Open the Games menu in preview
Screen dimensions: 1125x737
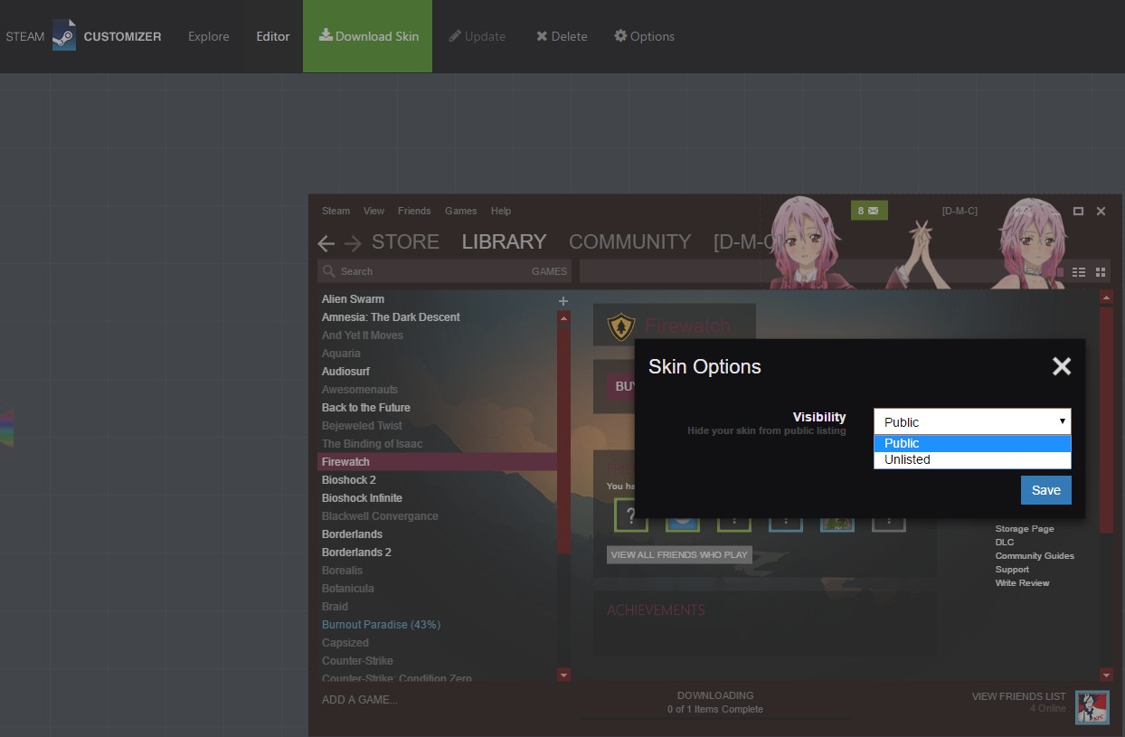pyautogui.click(x=460, y=211)
